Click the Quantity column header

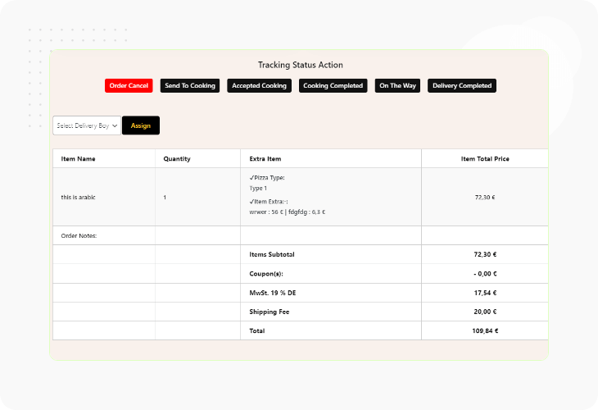click(177, 158)
